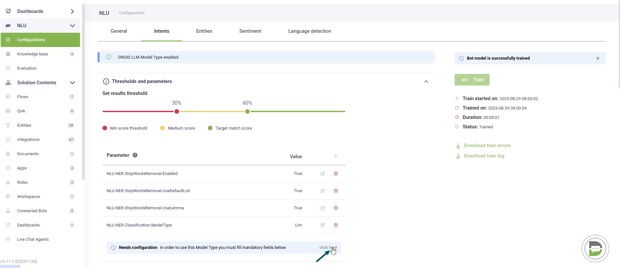Dismiss the bot model trained notification
The height and width of the screenshot is (268, 620).
598,58
